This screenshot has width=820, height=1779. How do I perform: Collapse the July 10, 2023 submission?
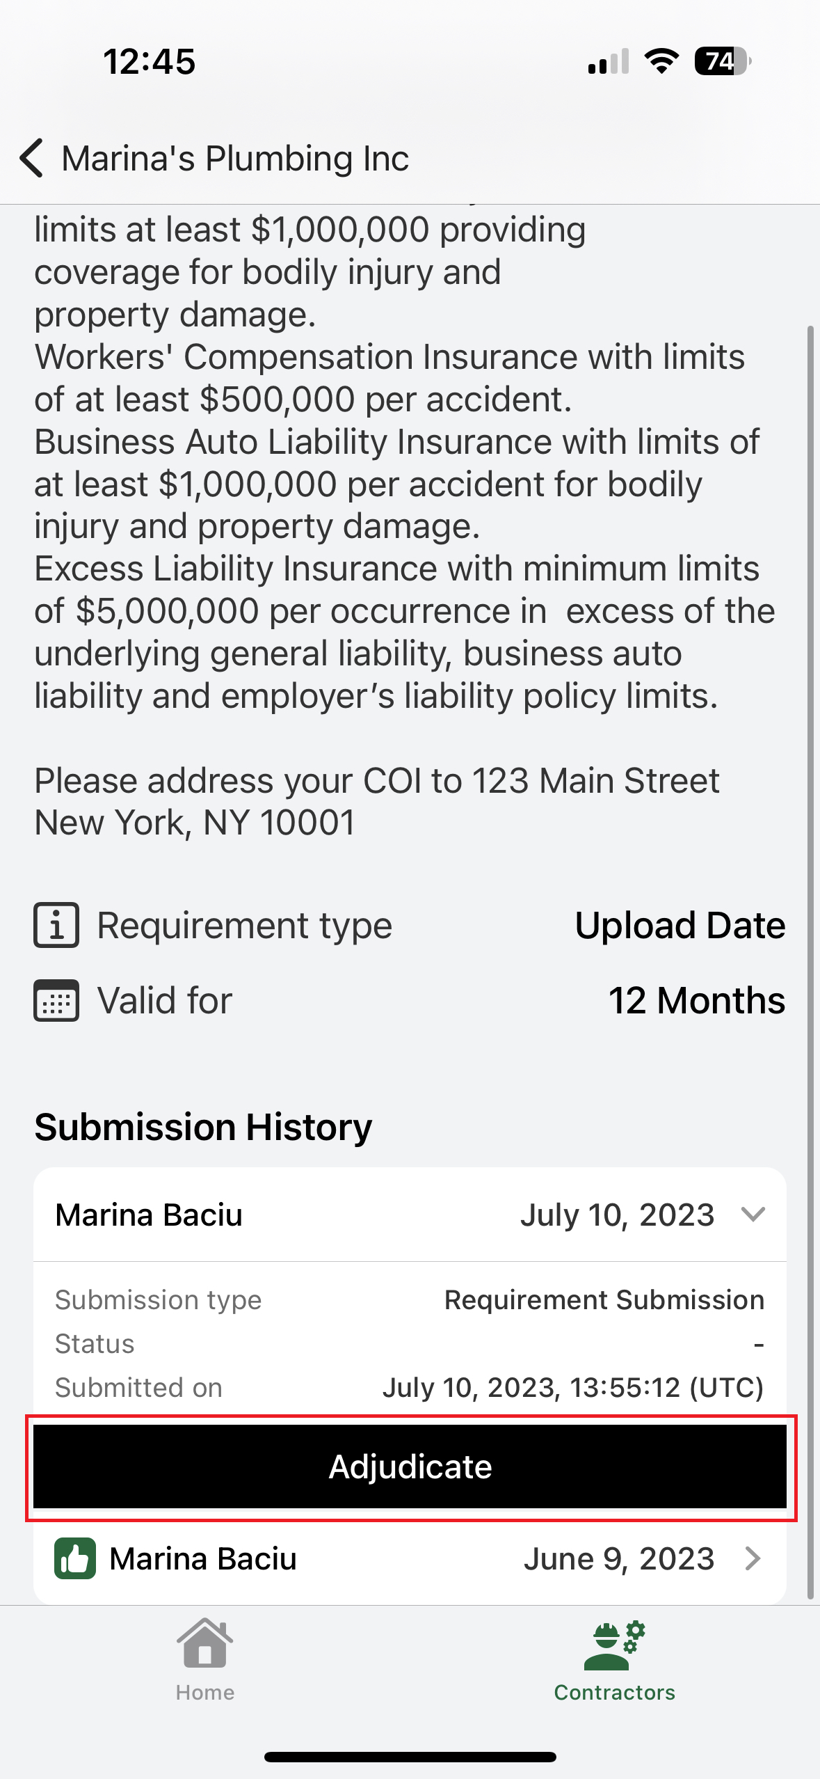(753, 1215)
